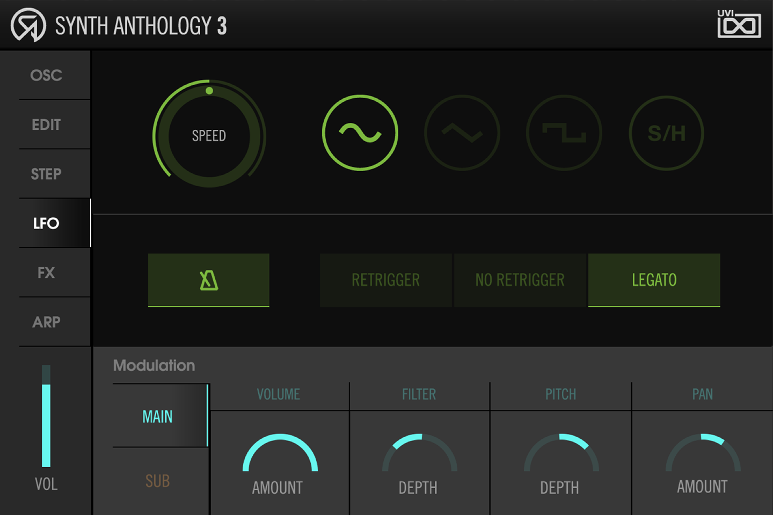Enable Retrigger mode
The image size is (773, 515).
click(385, 279)
